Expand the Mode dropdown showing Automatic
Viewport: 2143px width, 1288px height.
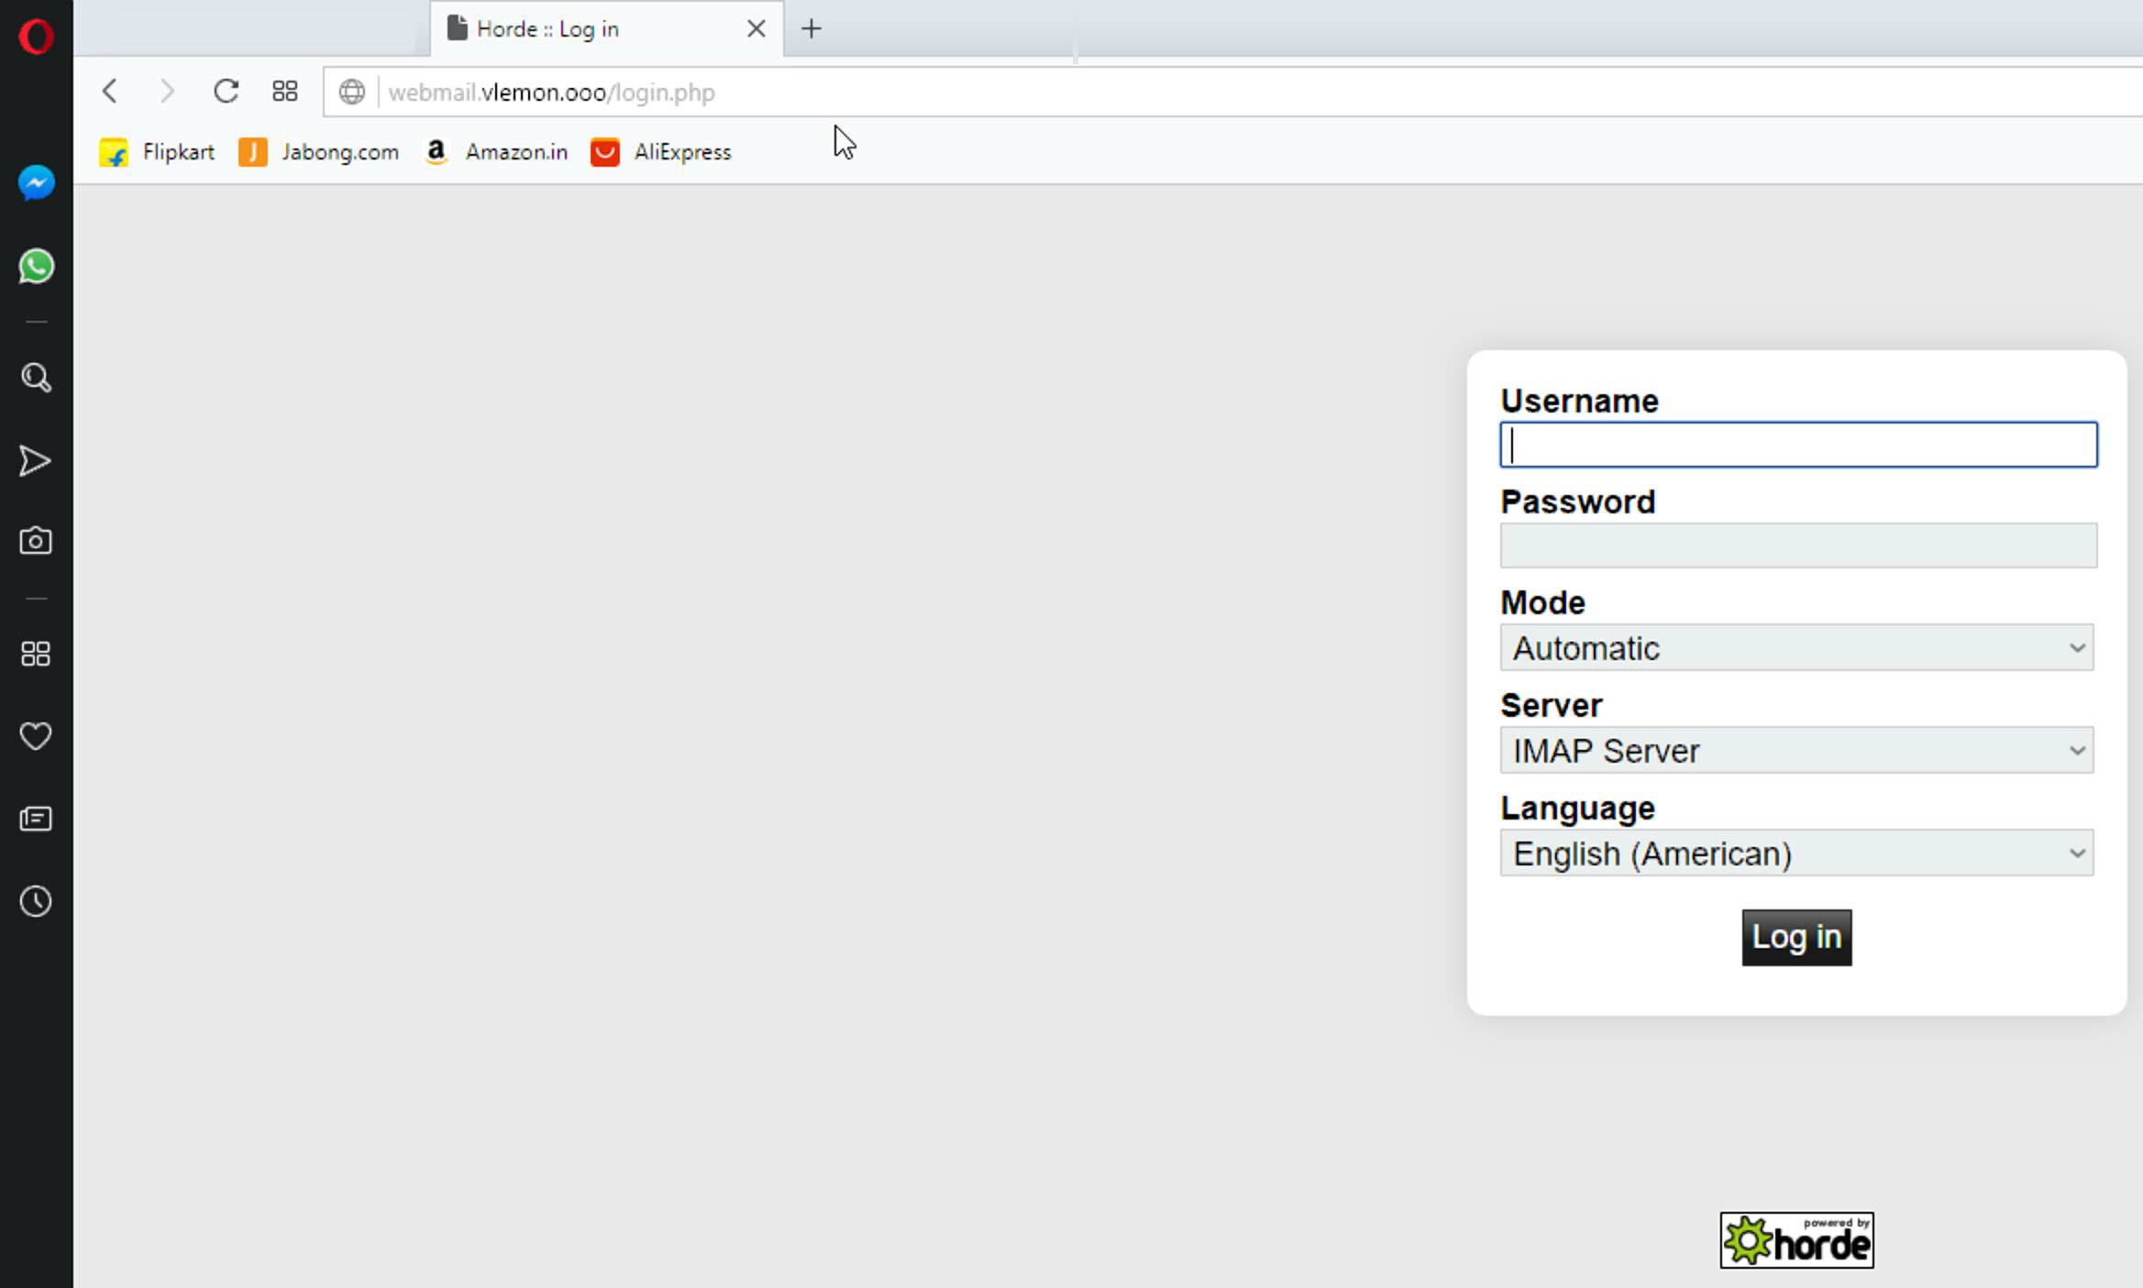[1795, 648]
